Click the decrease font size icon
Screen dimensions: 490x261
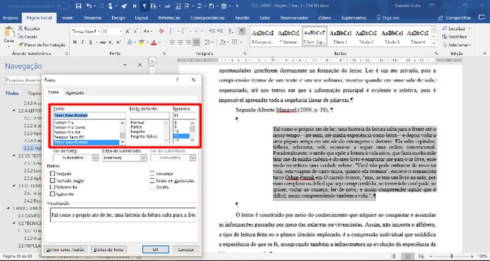pos(136,31)
